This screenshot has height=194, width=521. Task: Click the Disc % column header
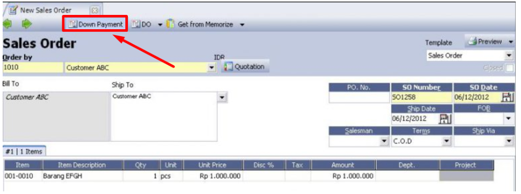point(264,165)
